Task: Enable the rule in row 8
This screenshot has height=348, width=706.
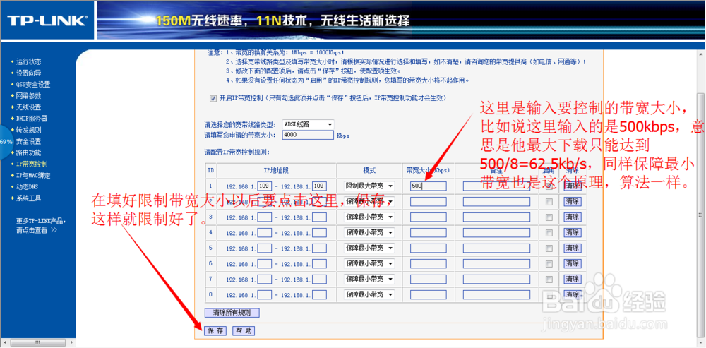Action: click(x=549, y=295)
